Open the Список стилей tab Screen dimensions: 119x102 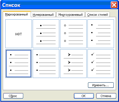pos(97,15)
